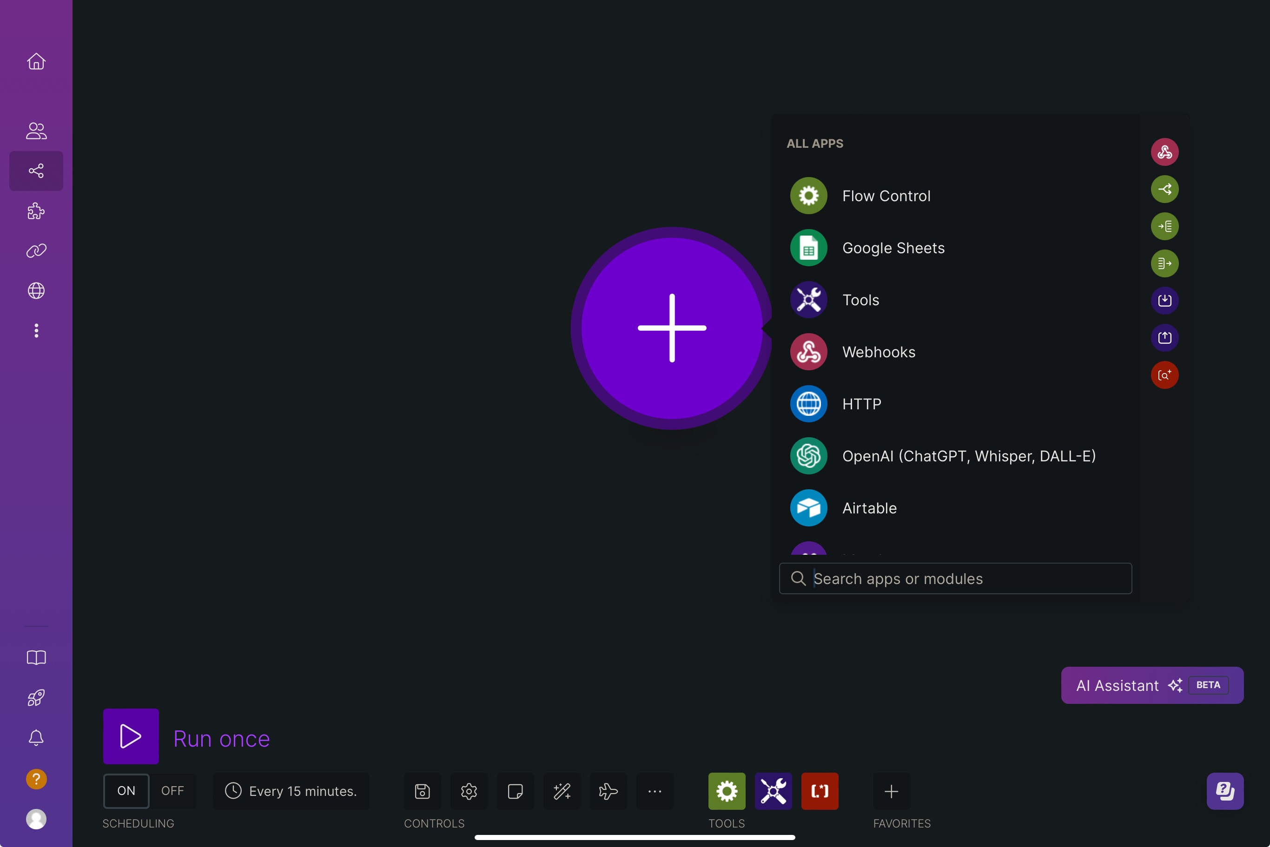Click the auto-align magic wand icon
Viewport: 1270px width, 847px height.
[x=562, y=791]
